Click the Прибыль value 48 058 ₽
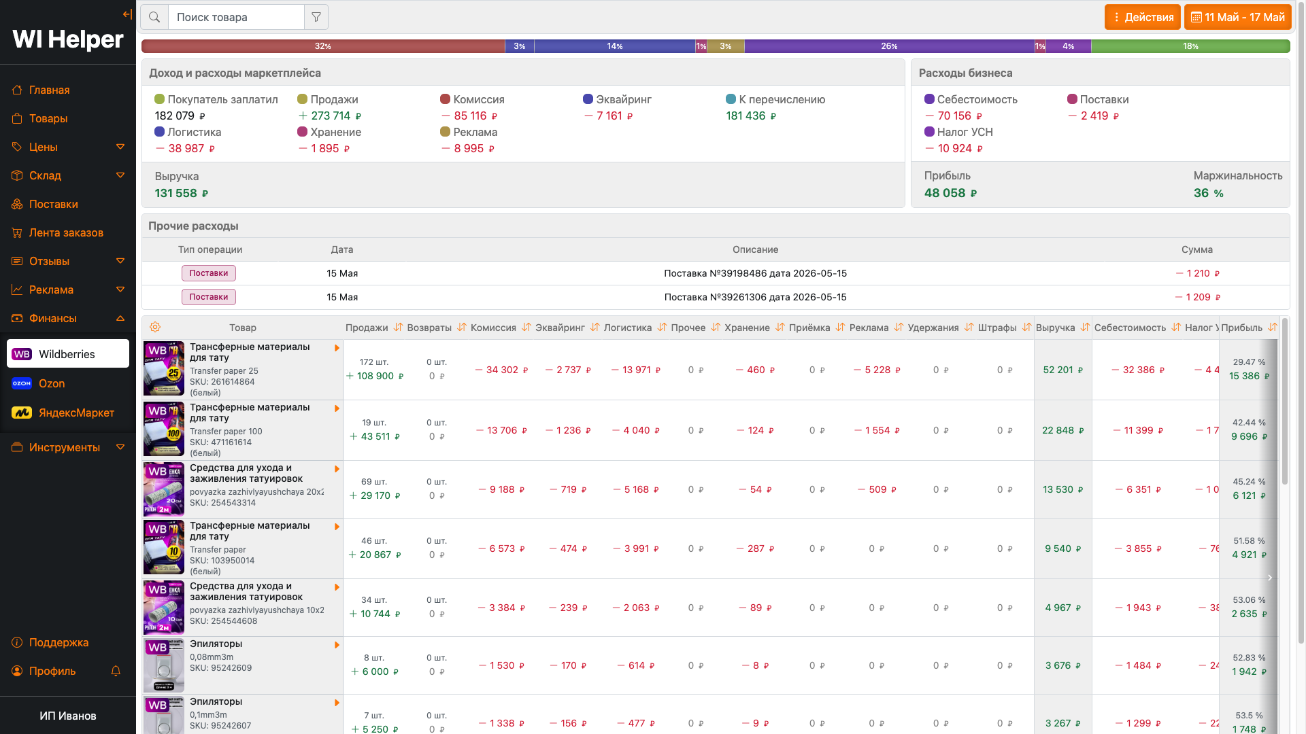The height and width of the screenshot is (734, 1306). pyautogui.click(x=951, y=193)
